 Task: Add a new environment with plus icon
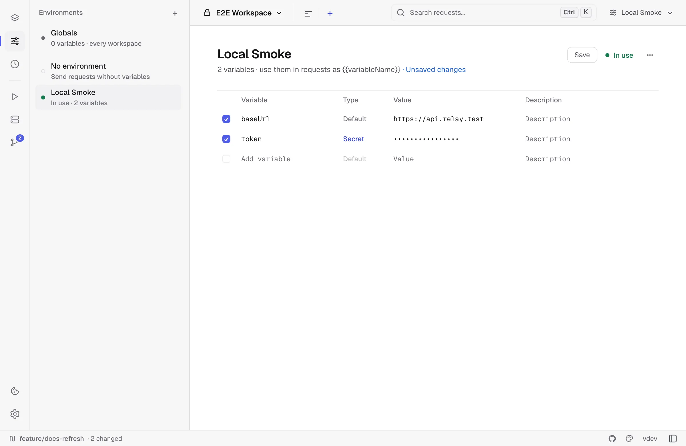(x=175, y=13)
